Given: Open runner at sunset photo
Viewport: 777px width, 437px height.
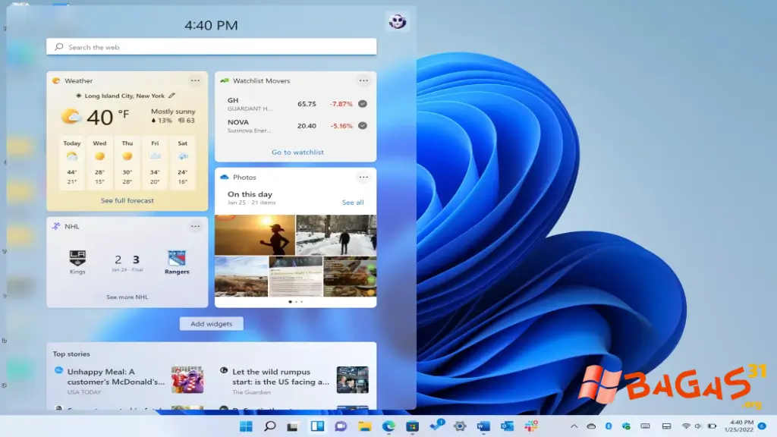Looking at the screenshot, I should [255, 235].
